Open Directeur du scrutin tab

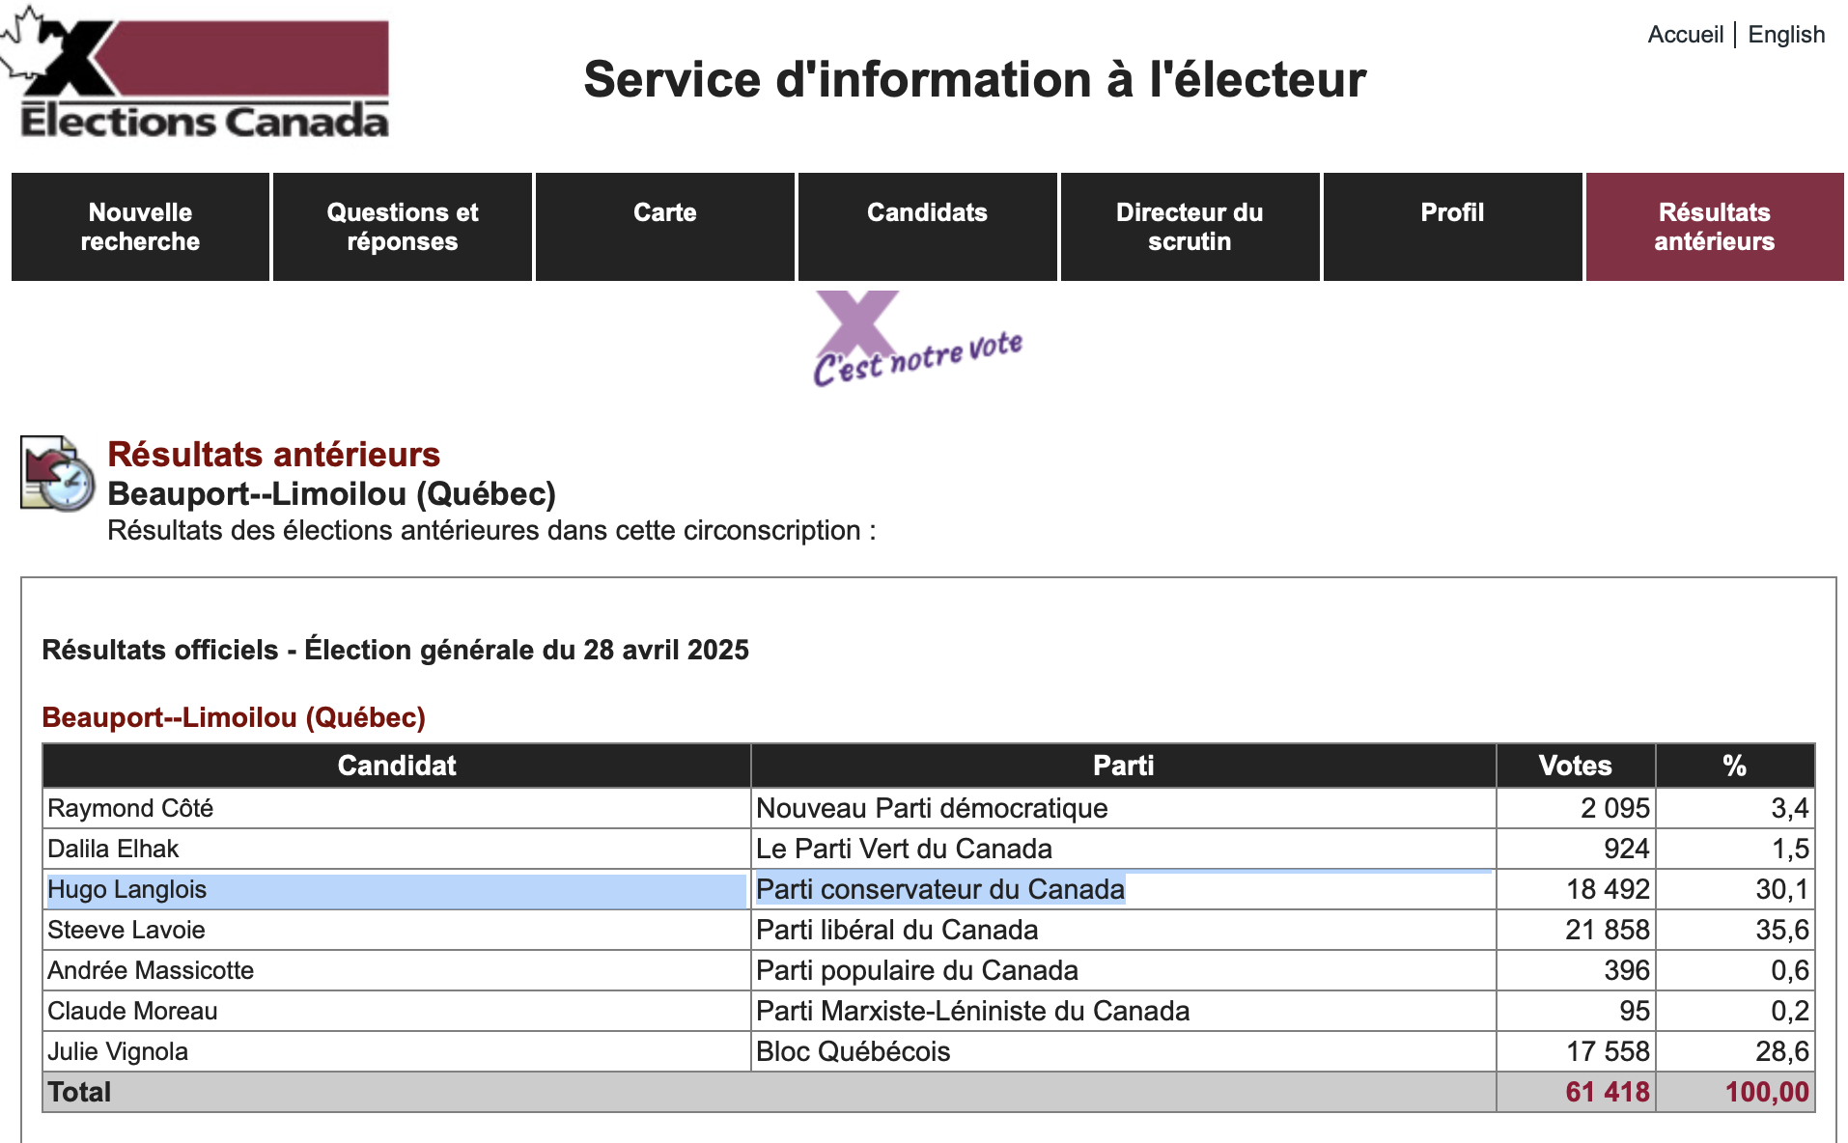point(1190,227)
